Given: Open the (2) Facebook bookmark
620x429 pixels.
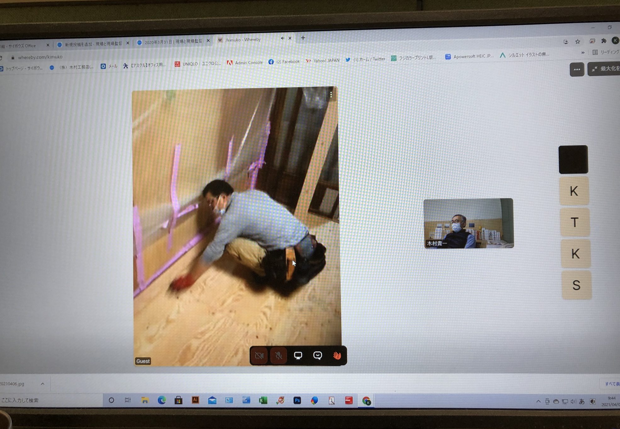Looking at the screenshot, I should point(284,62).
